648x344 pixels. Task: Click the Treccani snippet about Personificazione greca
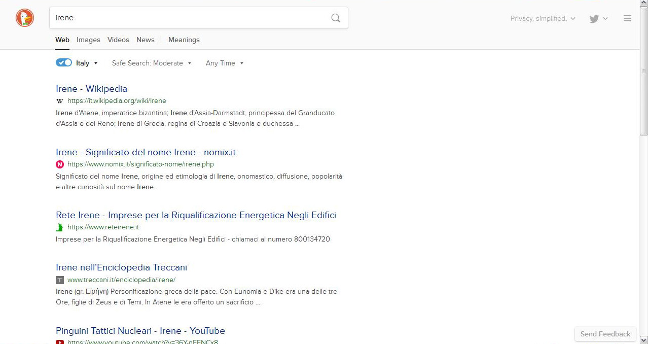196,297
